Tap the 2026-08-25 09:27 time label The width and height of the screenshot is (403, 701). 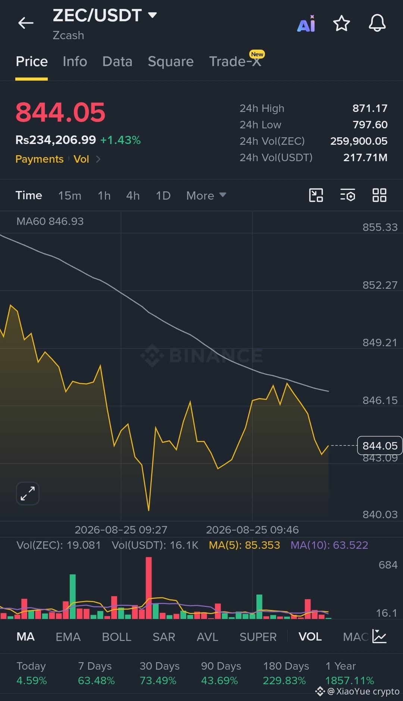[121, 530]
